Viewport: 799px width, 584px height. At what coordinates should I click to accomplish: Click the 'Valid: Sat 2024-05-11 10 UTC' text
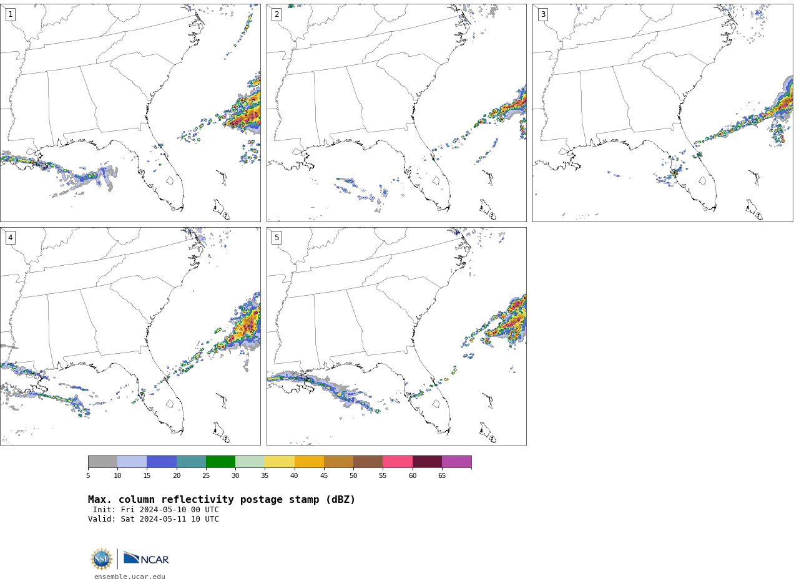point(154,519)
